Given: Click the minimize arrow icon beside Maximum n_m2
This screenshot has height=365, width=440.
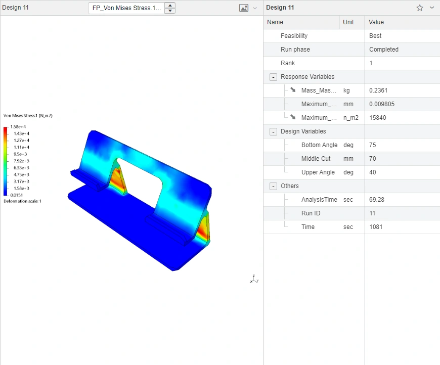Looking at the screenshot, I should (x=293, y=117).
